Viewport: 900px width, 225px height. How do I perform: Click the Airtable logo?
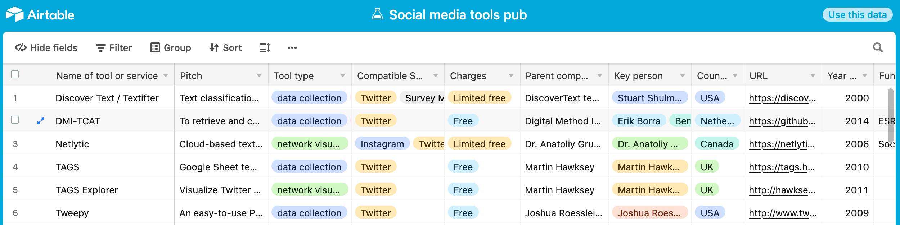40,14
